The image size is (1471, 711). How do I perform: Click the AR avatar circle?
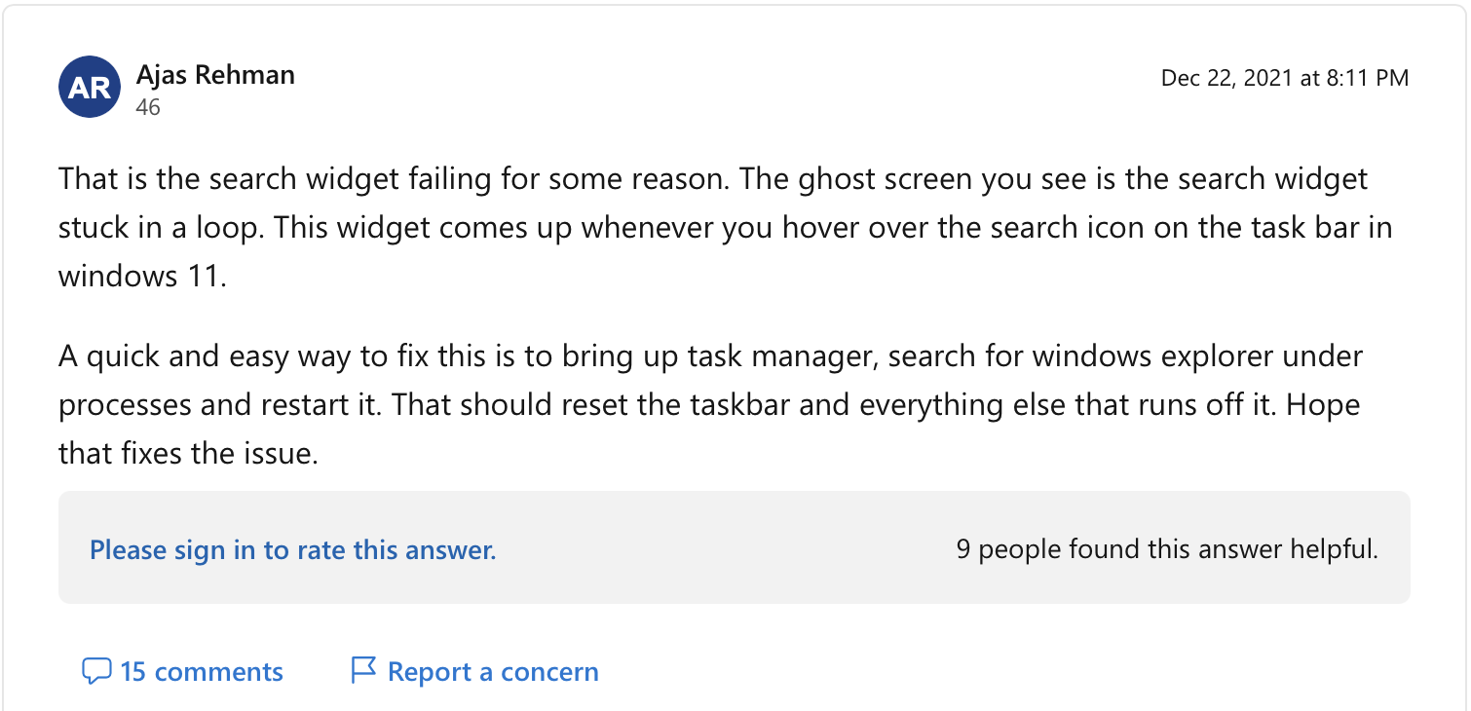90,87
